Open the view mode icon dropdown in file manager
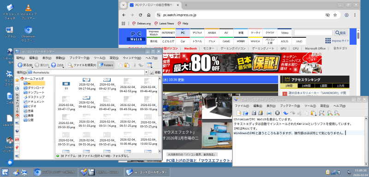The height and width of the screenshot is (177, 369). tap(149, 65)
